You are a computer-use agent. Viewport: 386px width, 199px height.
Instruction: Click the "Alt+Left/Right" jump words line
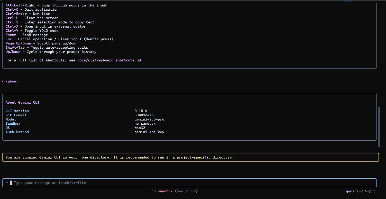pos(56,5)
